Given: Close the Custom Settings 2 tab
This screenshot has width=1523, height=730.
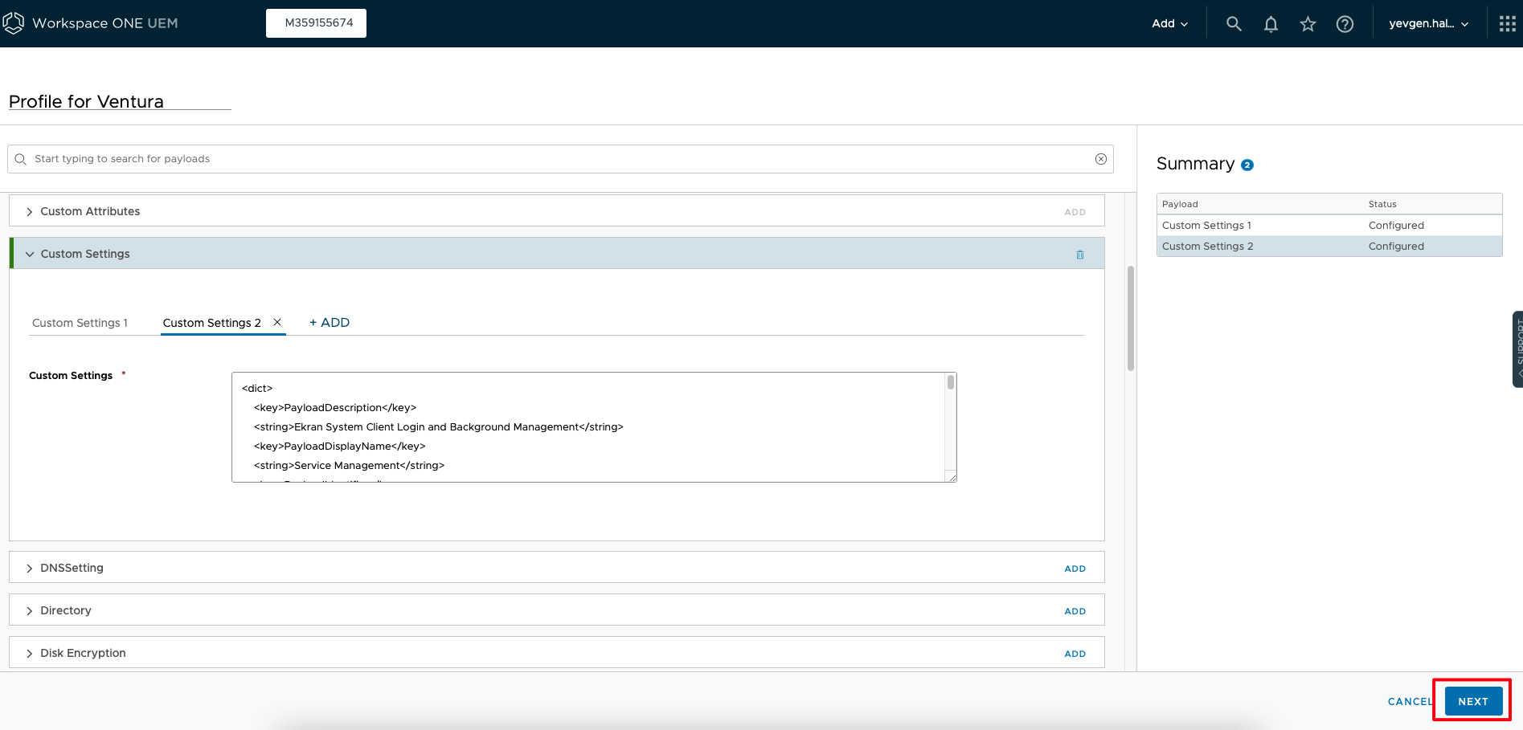Looking at the screenshot, I should [277, 322].
